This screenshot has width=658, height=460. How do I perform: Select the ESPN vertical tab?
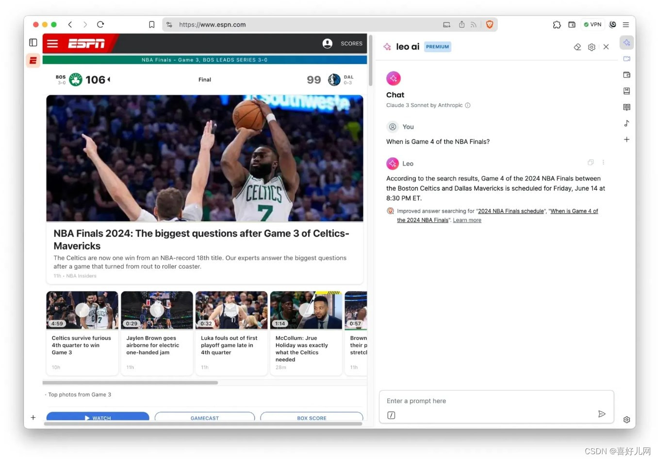point(33,60)
